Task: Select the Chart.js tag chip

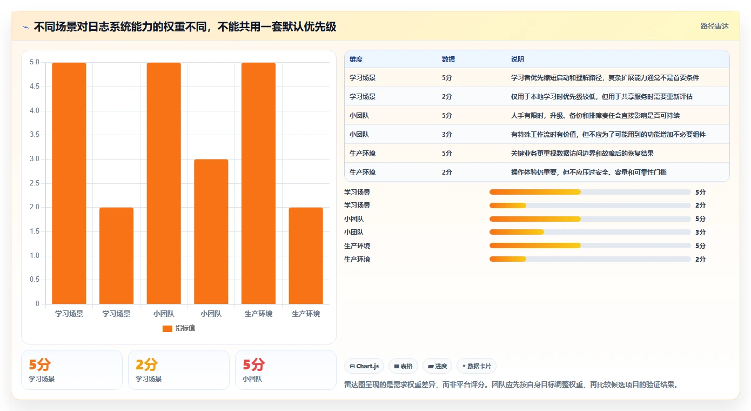Action: (364, 366)
